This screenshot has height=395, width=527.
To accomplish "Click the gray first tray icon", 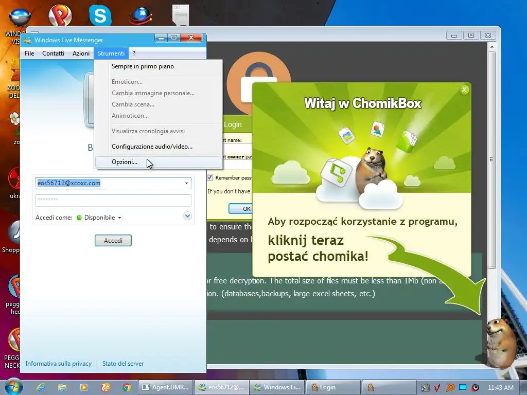I will [x=425, y=388].
